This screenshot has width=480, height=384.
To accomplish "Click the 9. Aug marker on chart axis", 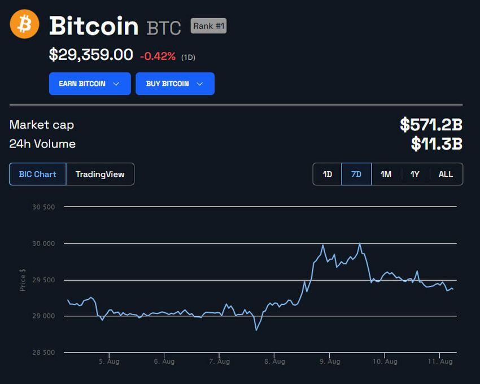I will point(330,361).
